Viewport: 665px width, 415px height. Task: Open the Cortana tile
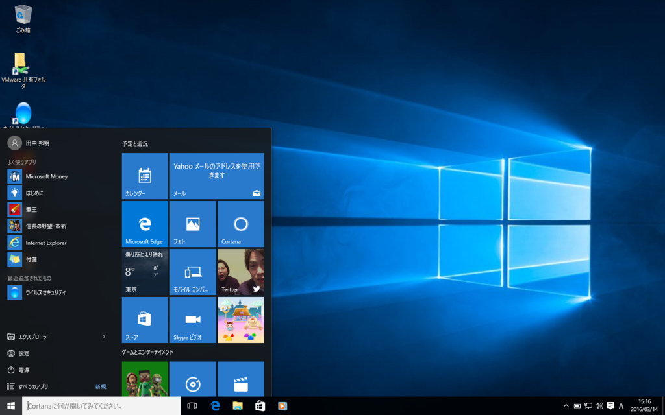(241, 224)
